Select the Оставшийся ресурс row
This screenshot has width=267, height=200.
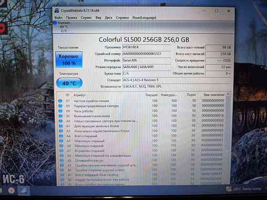coord(141,160)
